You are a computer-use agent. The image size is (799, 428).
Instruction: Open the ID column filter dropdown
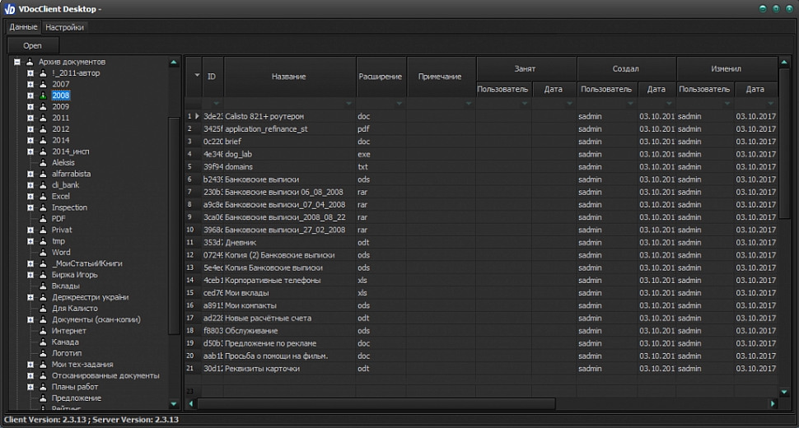[216, 104]
